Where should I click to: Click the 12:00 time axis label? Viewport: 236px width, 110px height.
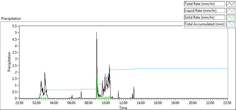tap(124, 103)
